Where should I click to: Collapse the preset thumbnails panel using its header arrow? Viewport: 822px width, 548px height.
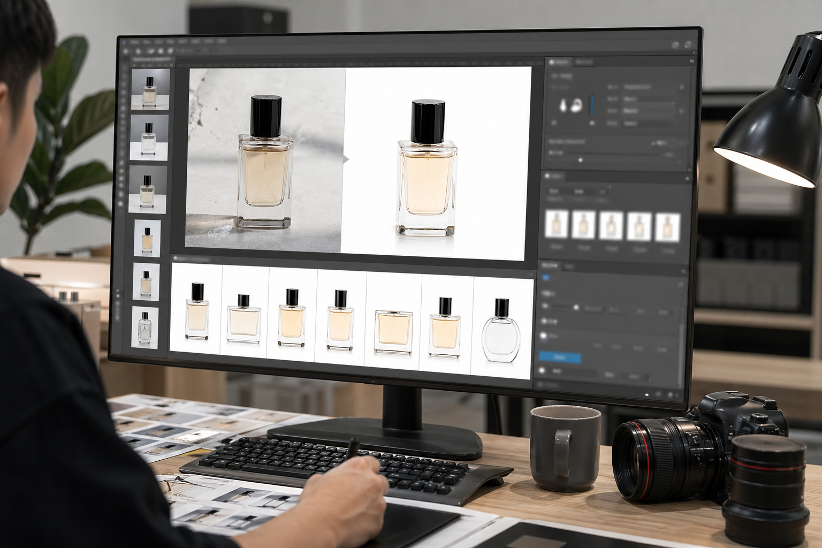tap(687, 178)
